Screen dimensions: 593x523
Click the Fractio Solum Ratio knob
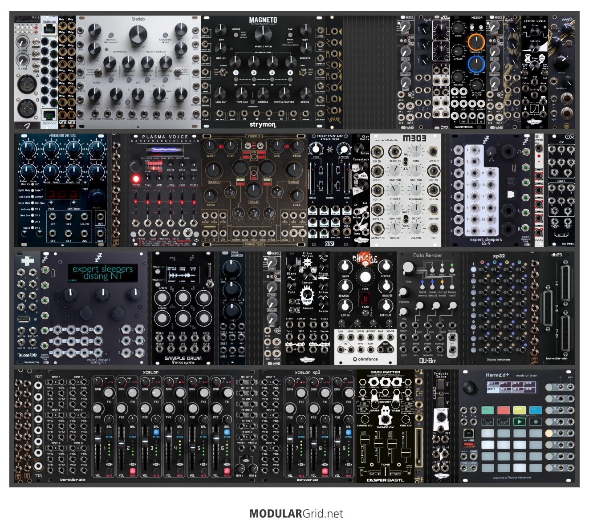click(x=441, y=417)
